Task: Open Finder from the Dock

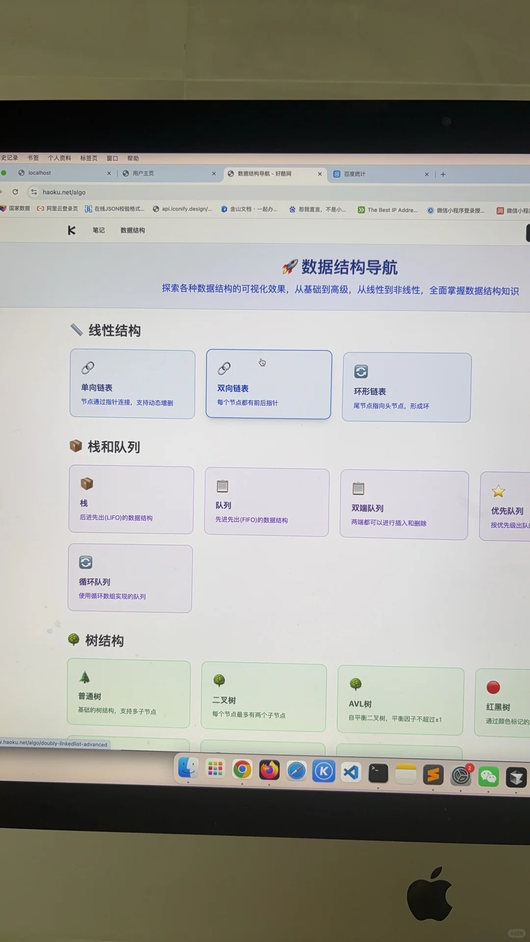Action: click(x=188, y=768)
